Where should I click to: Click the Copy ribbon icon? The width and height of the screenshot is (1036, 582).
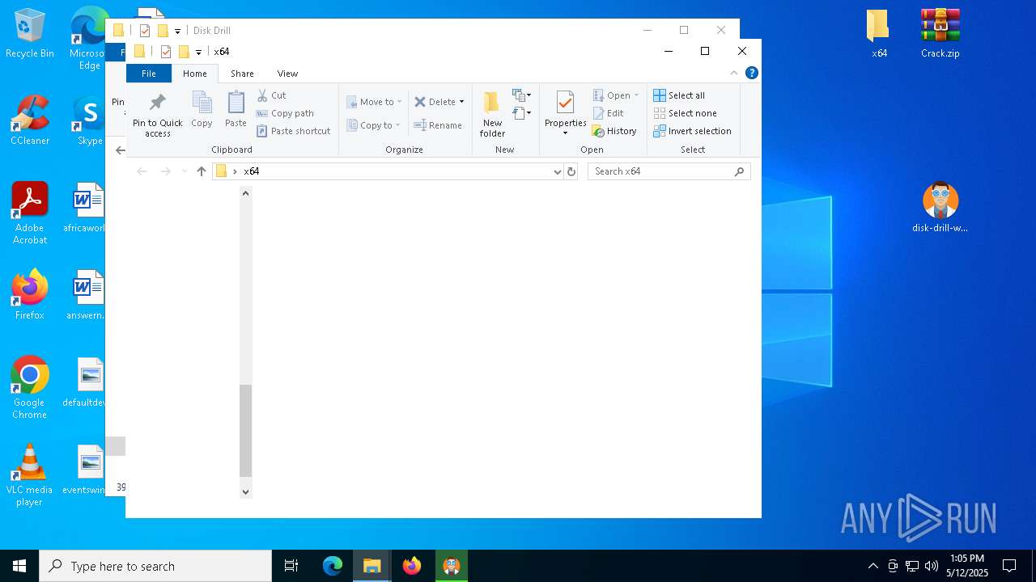coord(202,103)
